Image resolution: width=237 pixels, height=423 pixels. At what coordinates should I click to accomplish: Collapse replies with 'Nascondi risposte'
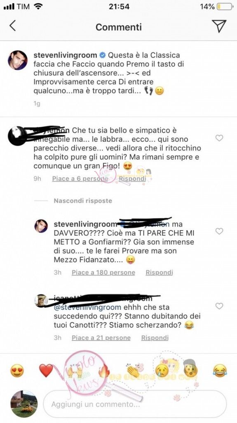click(x=83, y=201)
